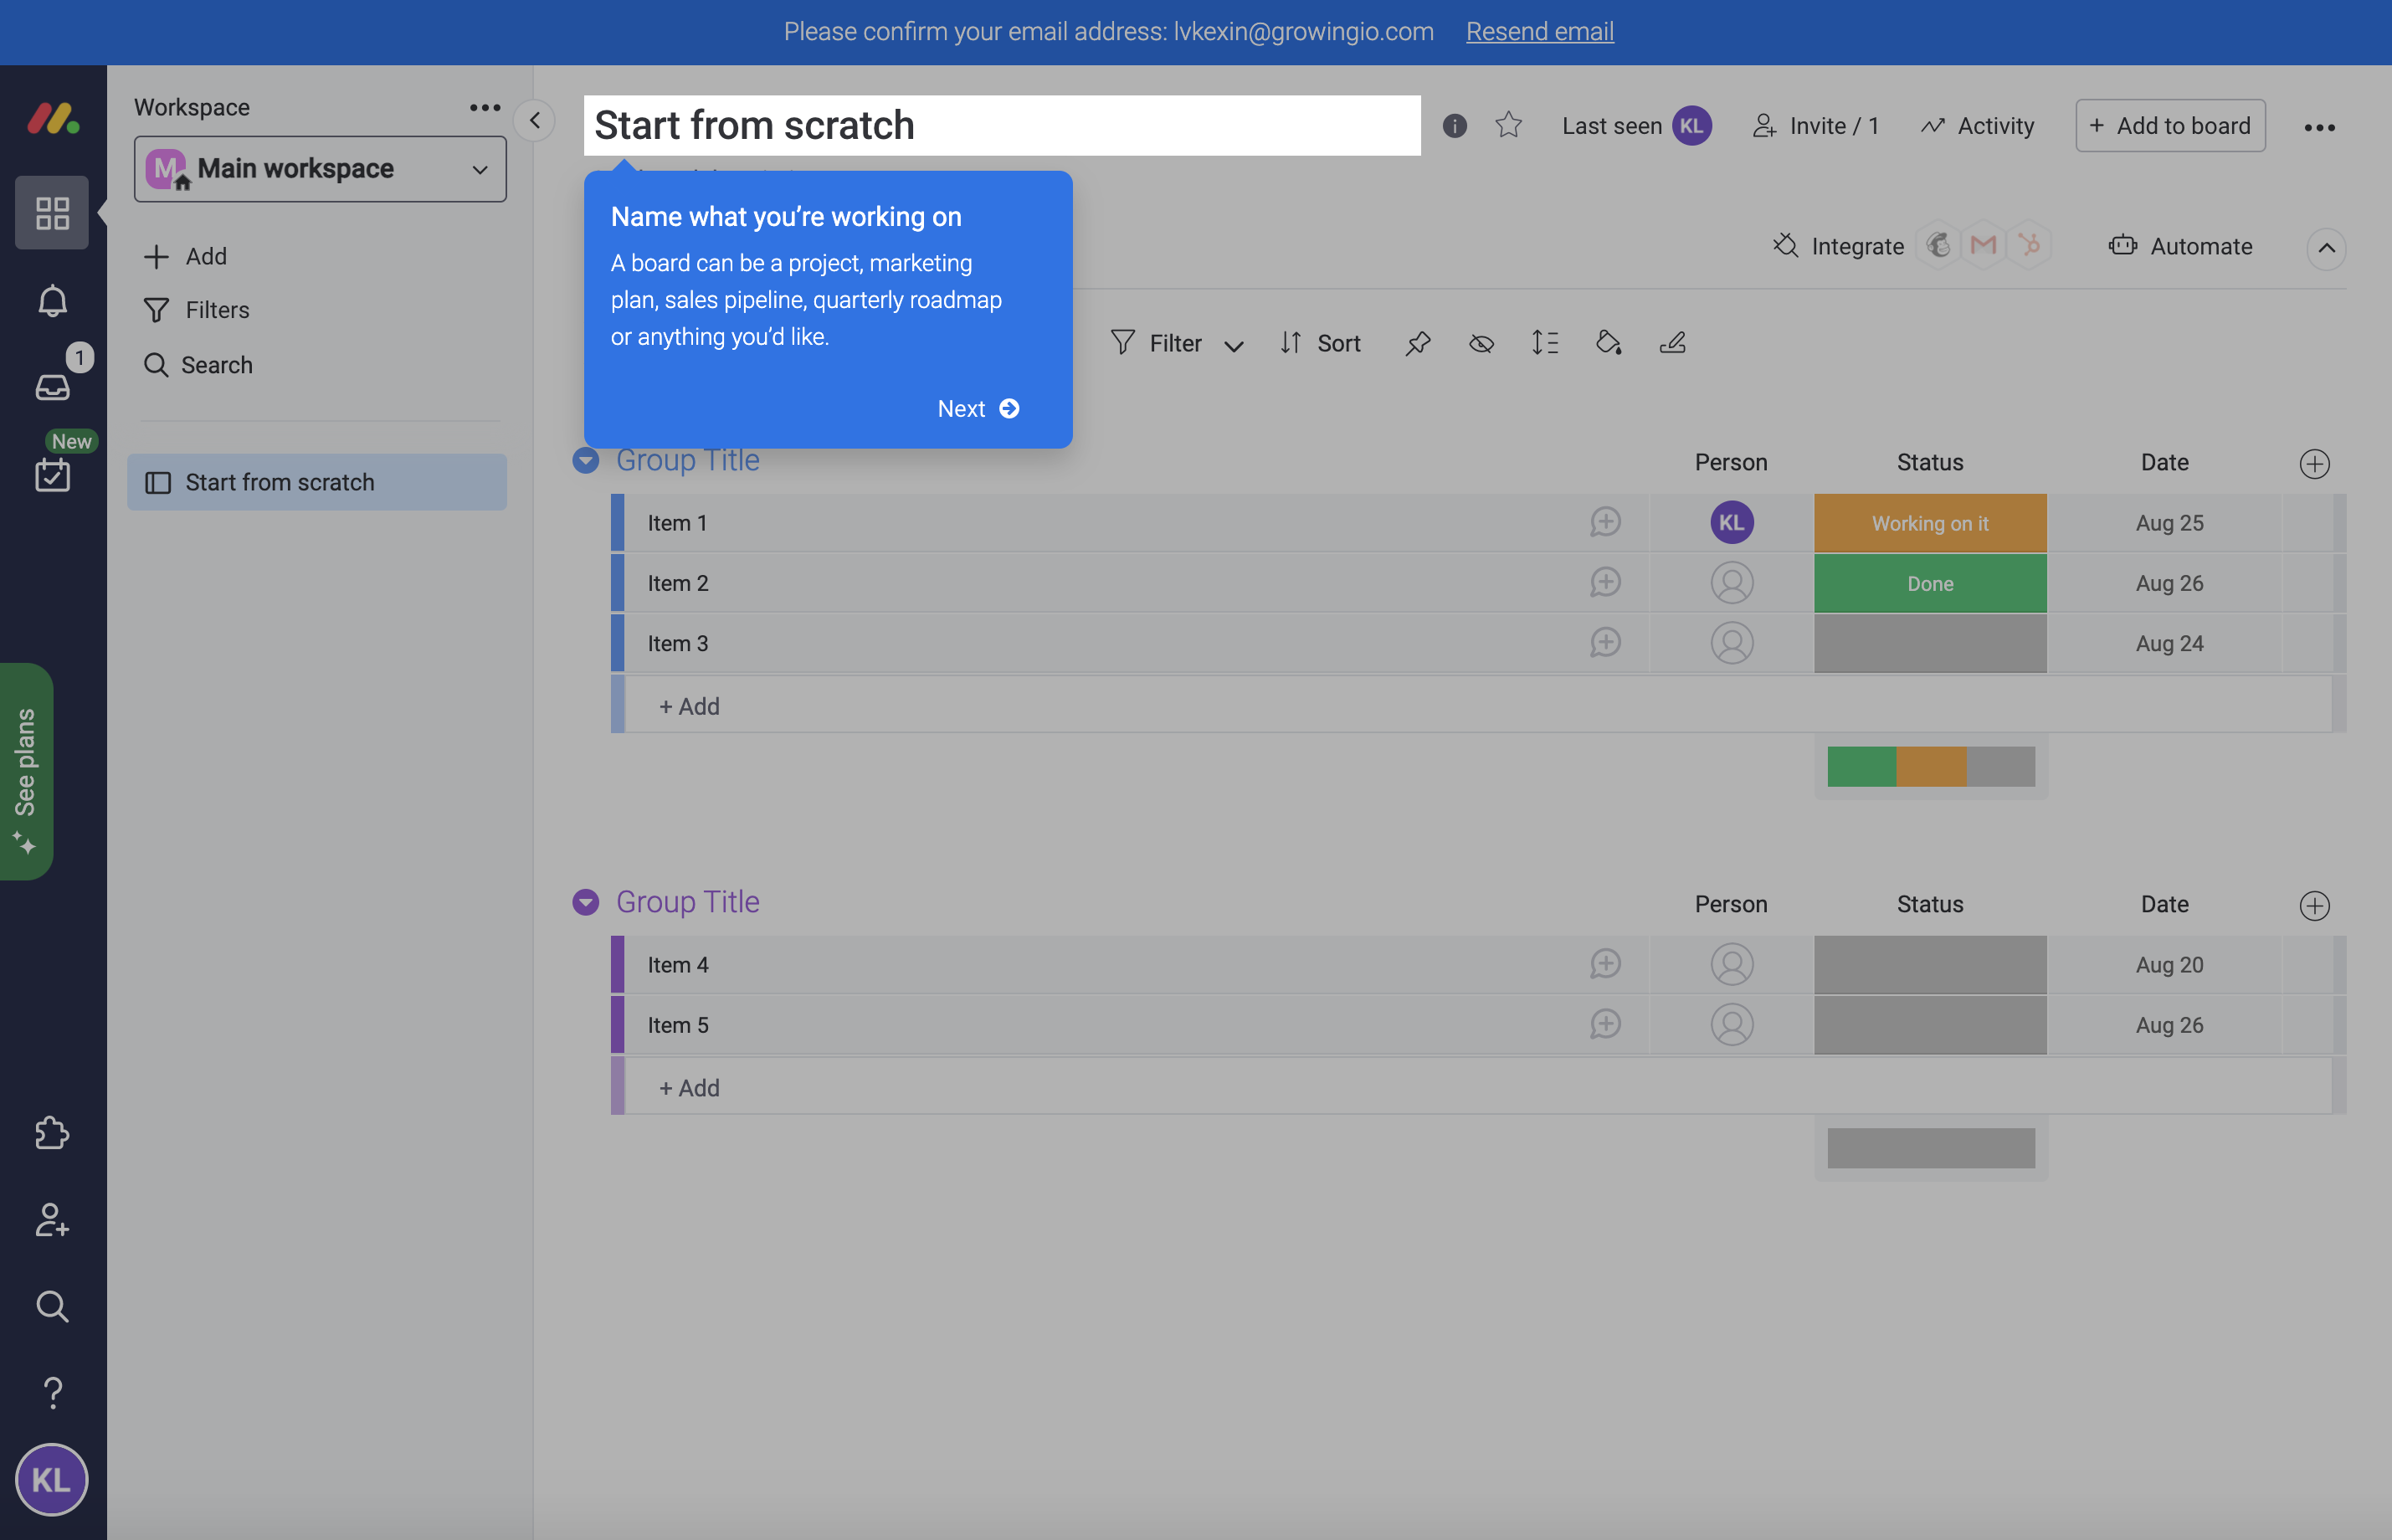This screenshot has width=2392, height=1540.
Task: Click Search in the workspace panel
Action: [x=197, y=365]
